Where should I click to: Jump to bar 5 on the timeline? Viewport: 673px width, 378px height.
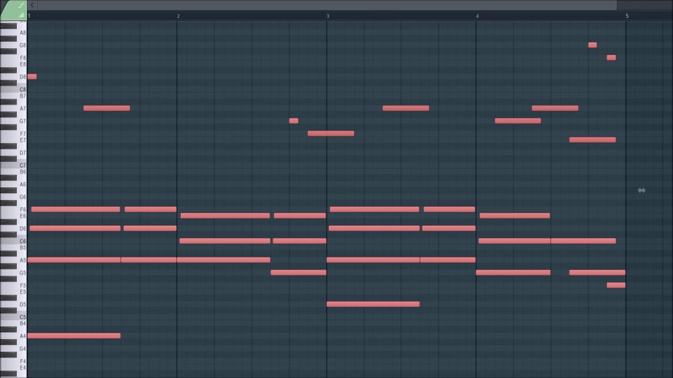pos(627,16)
